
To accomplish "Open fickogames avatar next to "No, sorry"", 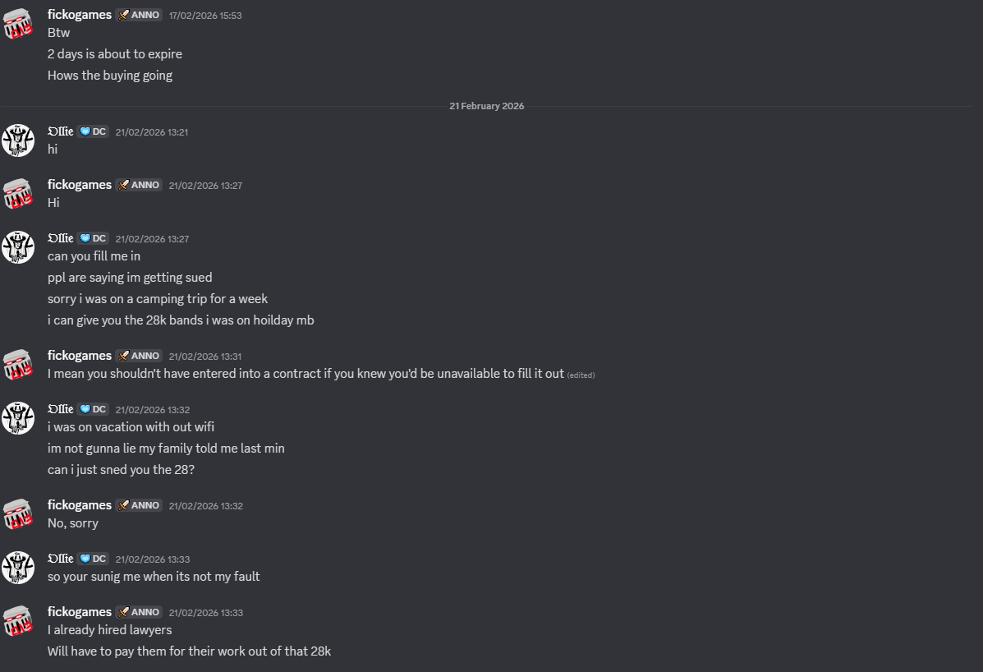I will (x=18, y=514).
